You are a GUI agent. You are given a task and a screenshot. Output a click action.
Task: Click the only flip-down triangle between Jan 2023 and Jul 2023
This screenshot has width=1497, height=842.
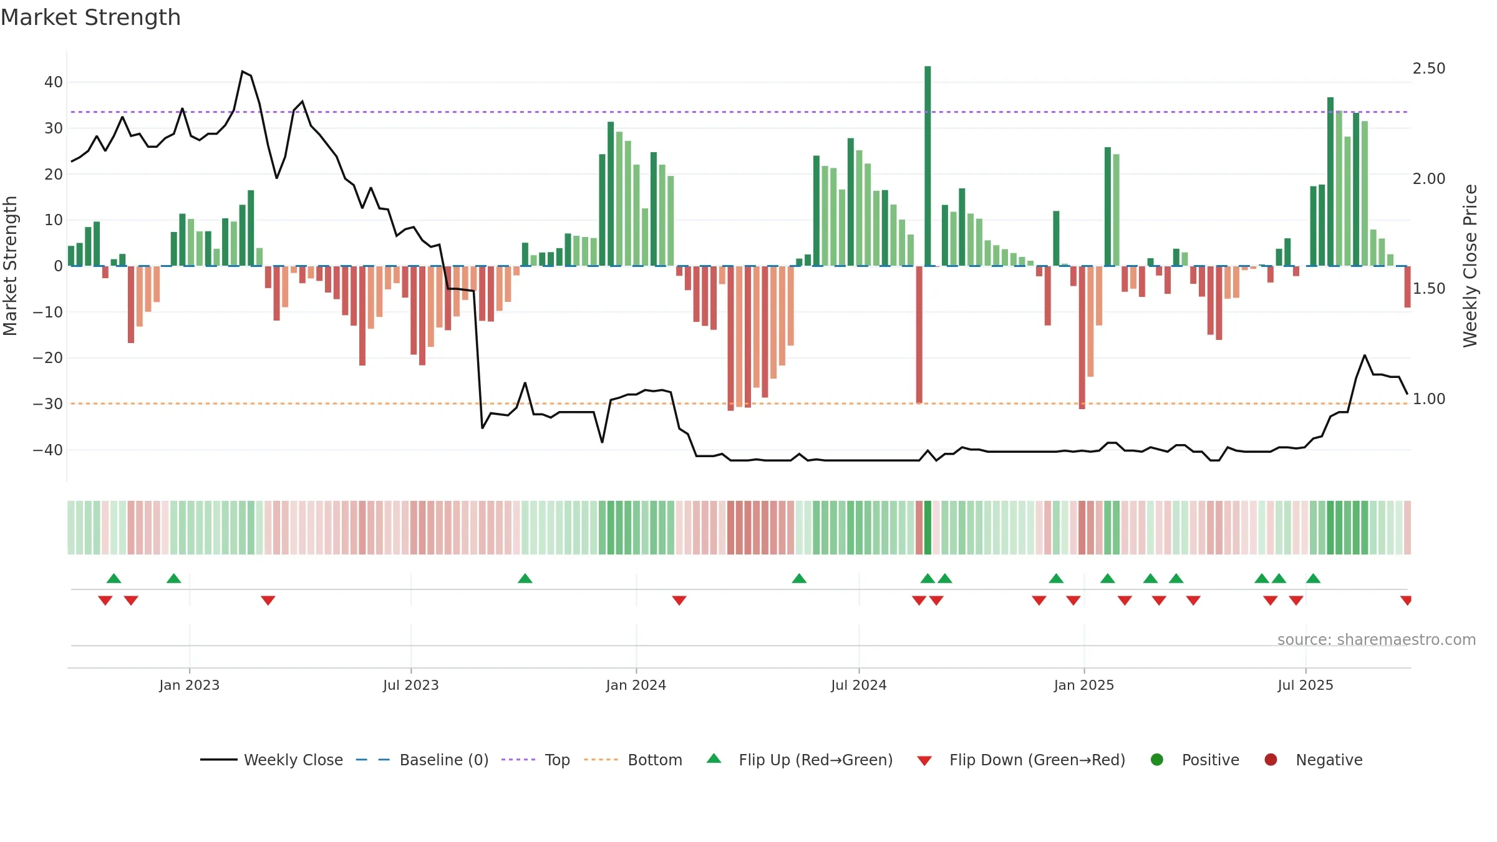click(x=268, y=601)
